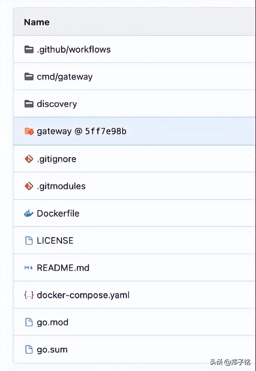This screenshot has height=371, width=256.
Task: Click the braces icon beside docker-compose.yaml
Action: (29, 295)
